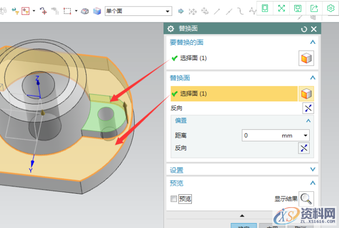Click the gray box icon left of the blue cube
Screen dimensions: 339x228
(x=85, y=11)
